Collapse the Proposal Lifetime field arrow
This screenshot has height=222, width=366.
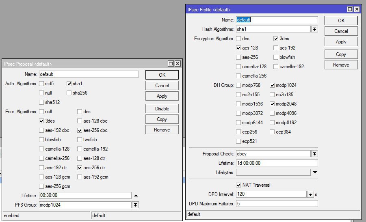tap(136, 195)
